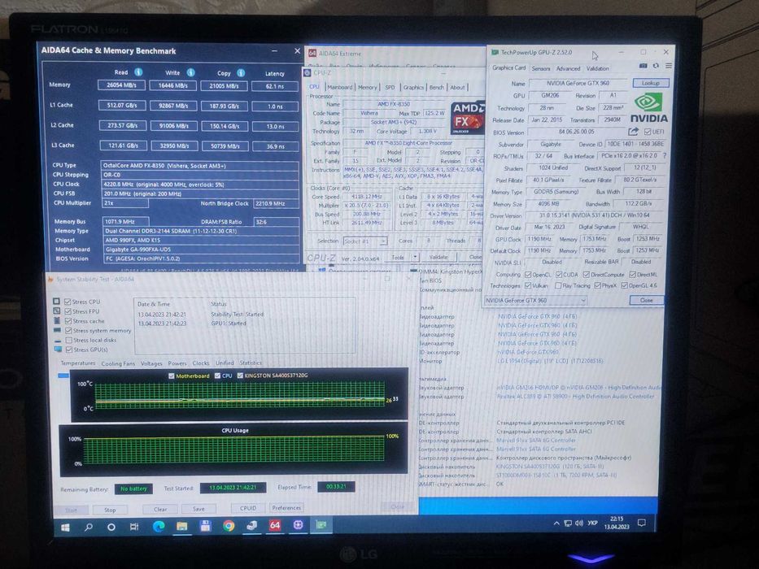The width and height of the screenshot is (759, 569).
Task: Export GPU BIOS using share icon
Action: coord(633,132)
